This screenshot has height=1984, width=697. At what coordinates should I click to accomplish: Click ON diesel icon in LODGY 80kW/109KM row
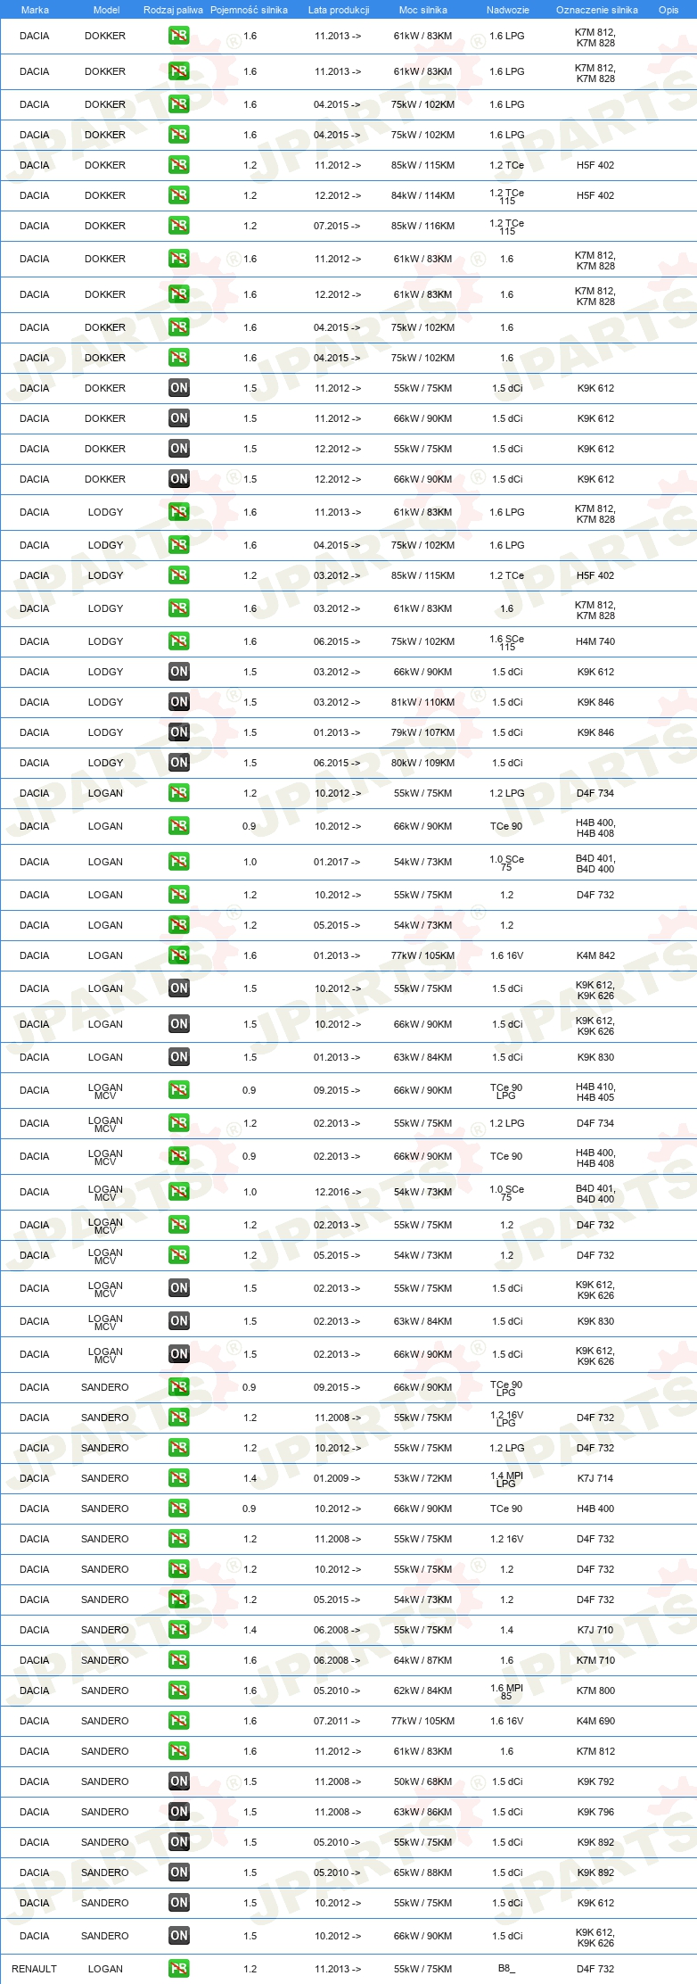(x=178, y=763)
